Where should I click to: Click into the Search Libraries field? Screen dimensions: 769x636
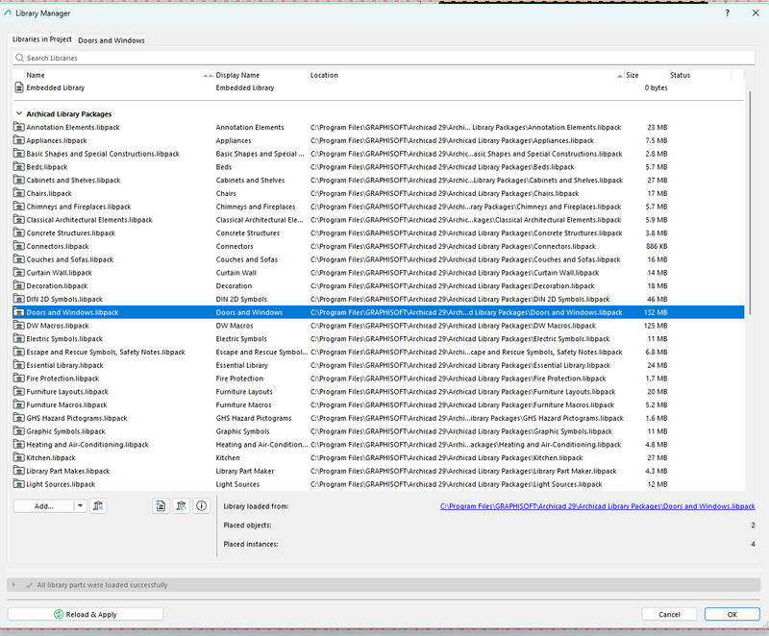[384, 58]
